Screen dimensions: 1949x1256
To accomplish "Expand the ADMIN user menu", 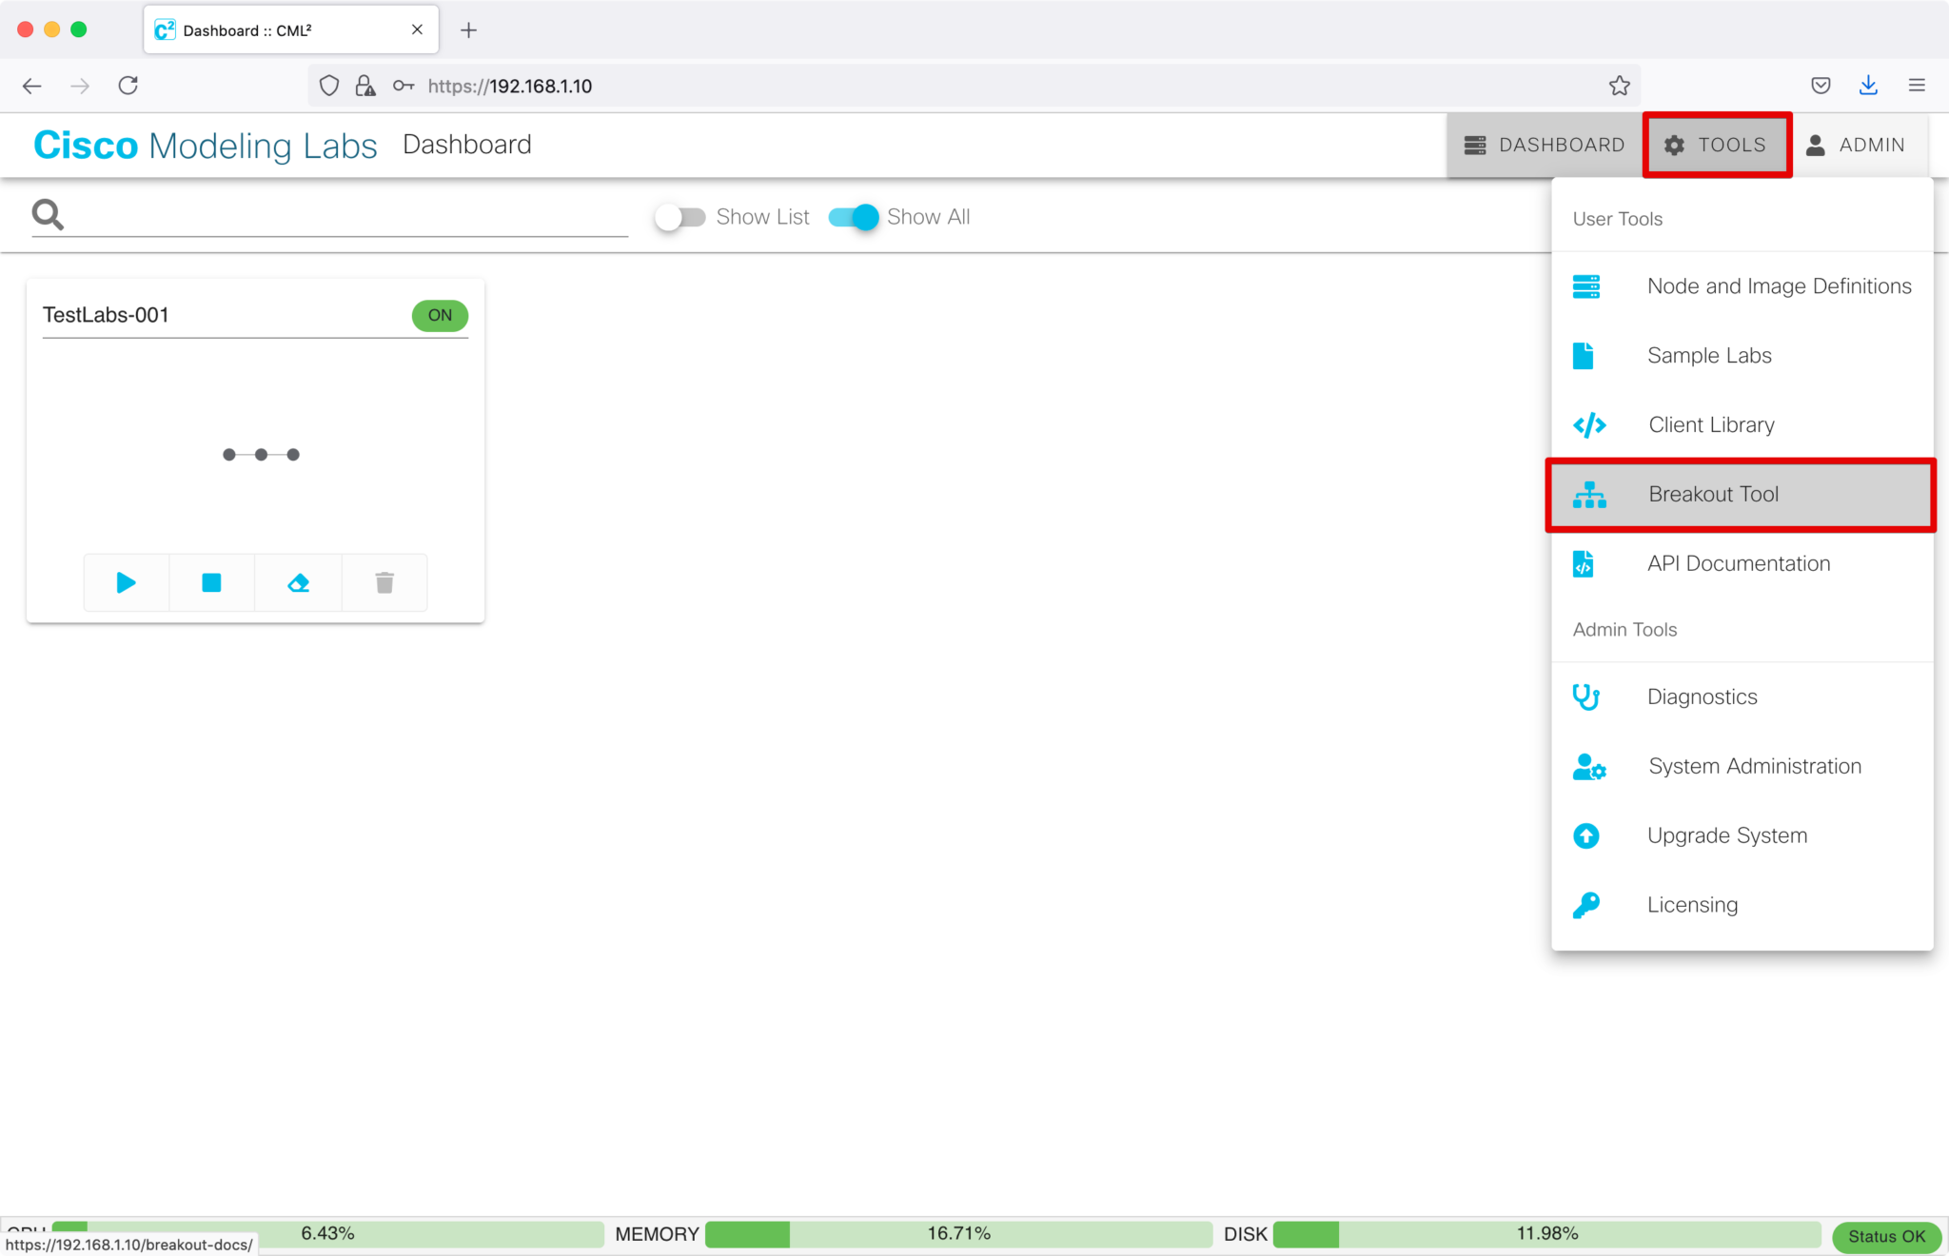I will pyautogui.click(x=1856, y=145).
